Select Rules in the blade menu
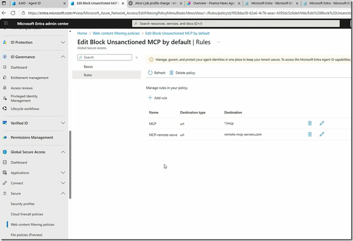Viewport: 353px width, 241px height. 106,75
